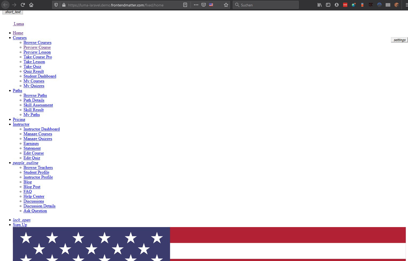The width and height of the screenshot is (408, 261).
Task: Open the Paths top-level link
Action: tap(17, 91)
